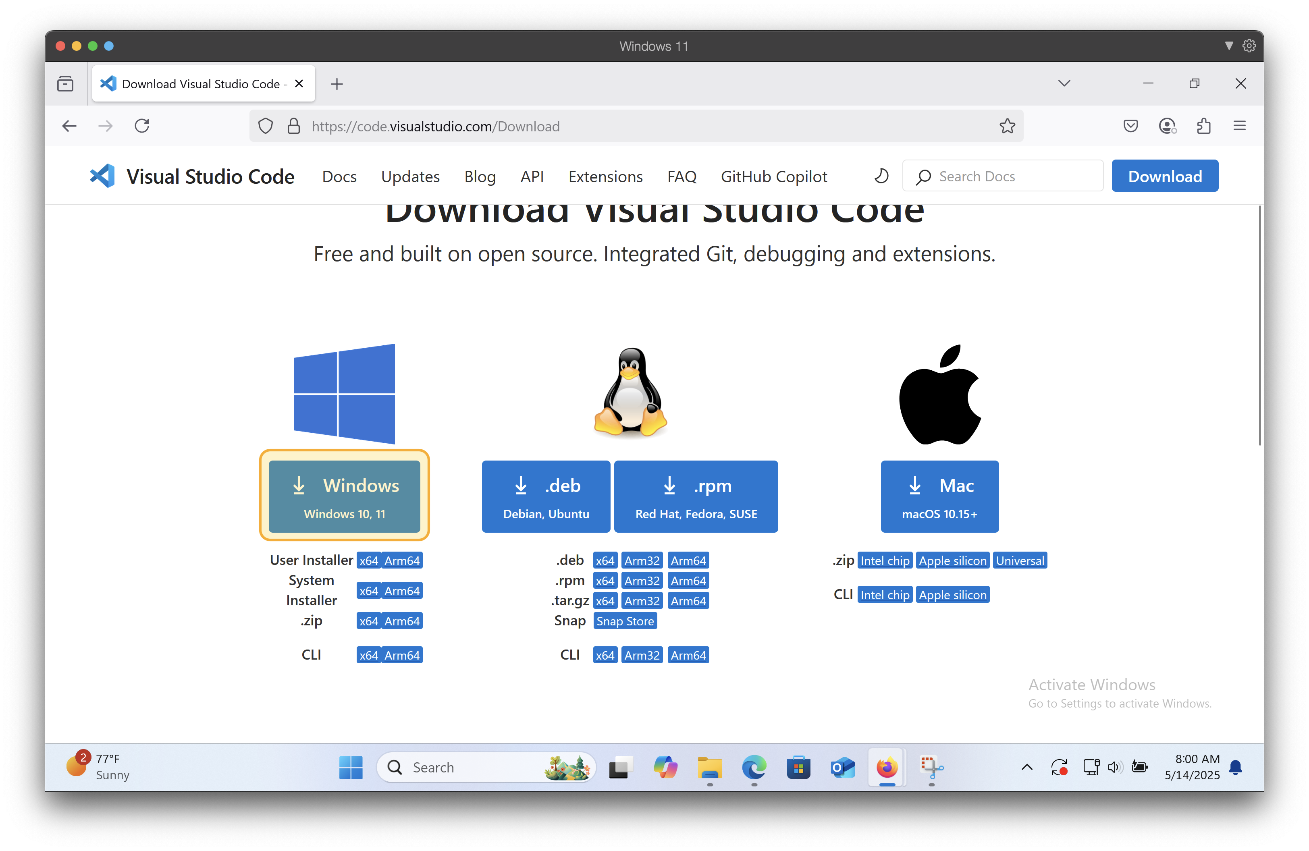Image resolution: width=1309 pixels, height=851 pixels.
Task: Click the Visual Studio Code logo icon
Action: coord(102,176)
